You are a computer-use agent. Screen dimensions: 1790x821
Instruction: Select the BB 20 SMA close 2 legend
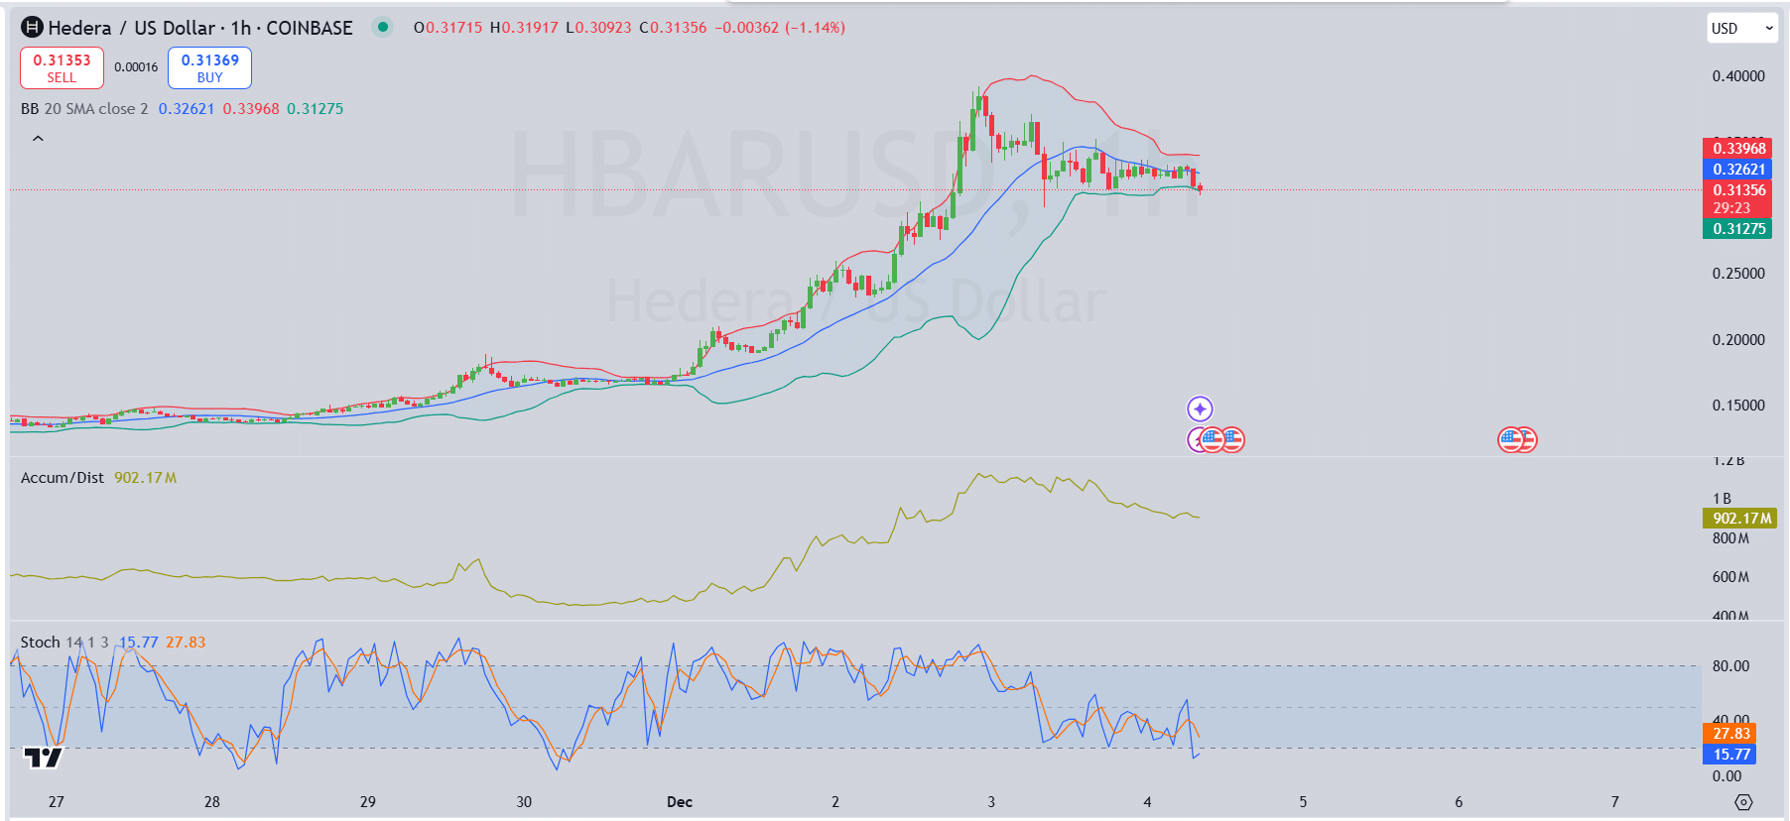point(84,109)
